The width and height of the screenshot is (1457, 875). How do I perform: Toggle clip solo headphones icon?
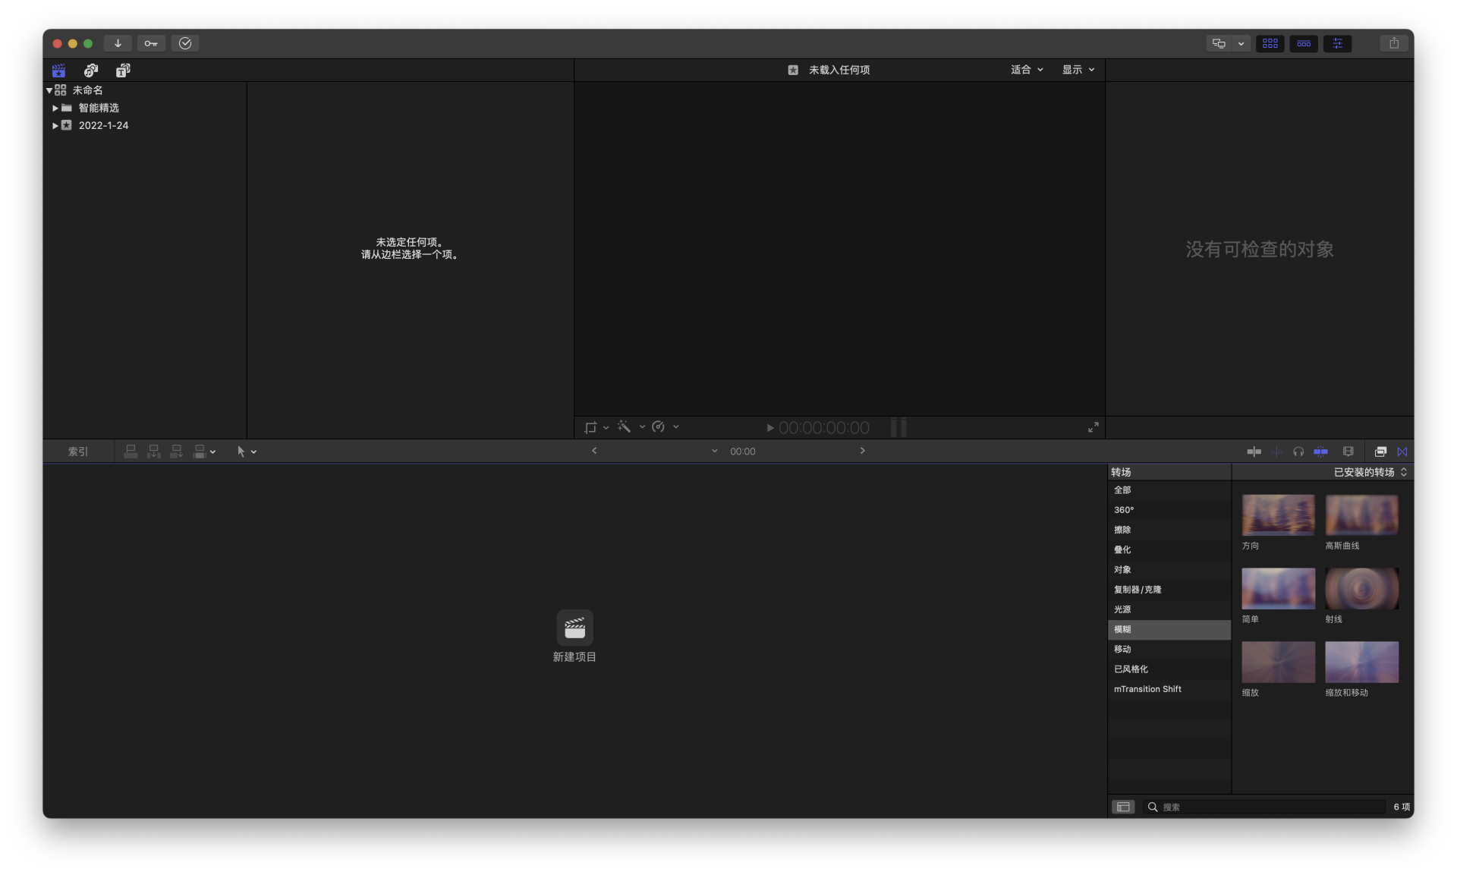coord(1298,452)
